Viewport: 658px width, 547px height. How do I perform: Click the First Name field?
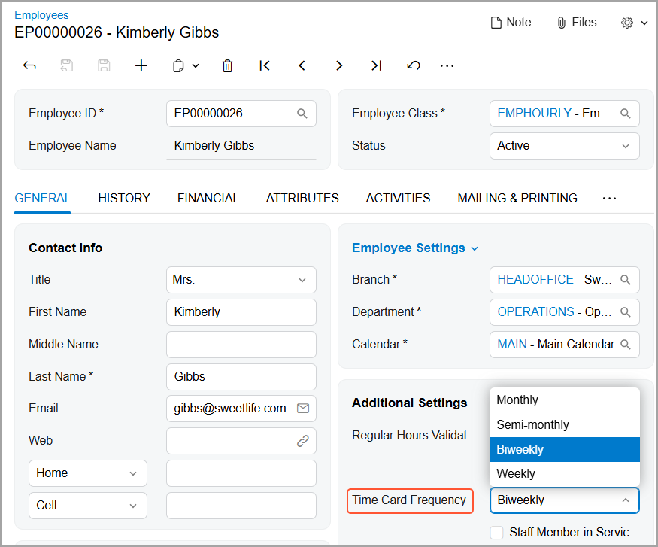click(x=241, y=312)
